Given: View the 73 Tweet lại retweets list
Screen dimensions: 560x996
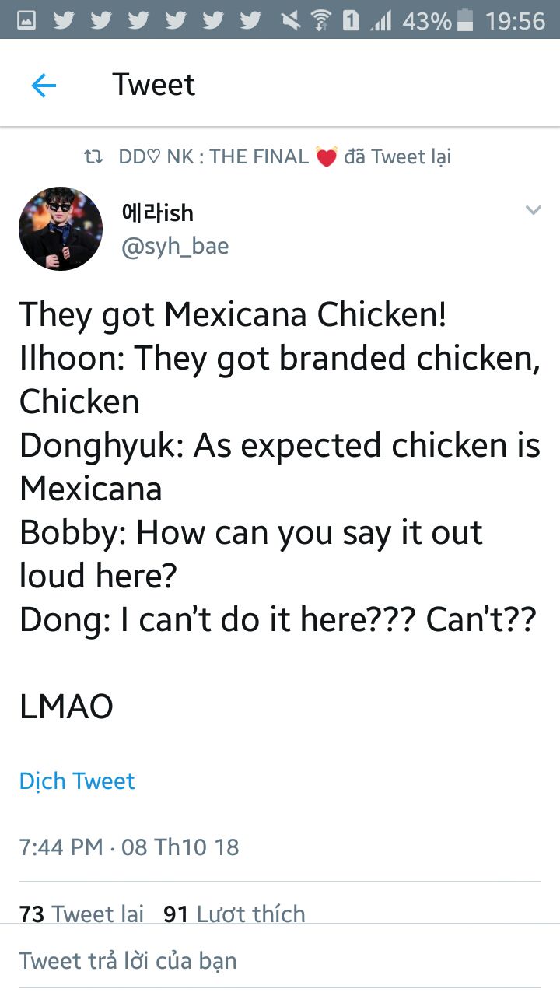Looking at the screenshot, I should pyautogui.click(x=82, y=913).
